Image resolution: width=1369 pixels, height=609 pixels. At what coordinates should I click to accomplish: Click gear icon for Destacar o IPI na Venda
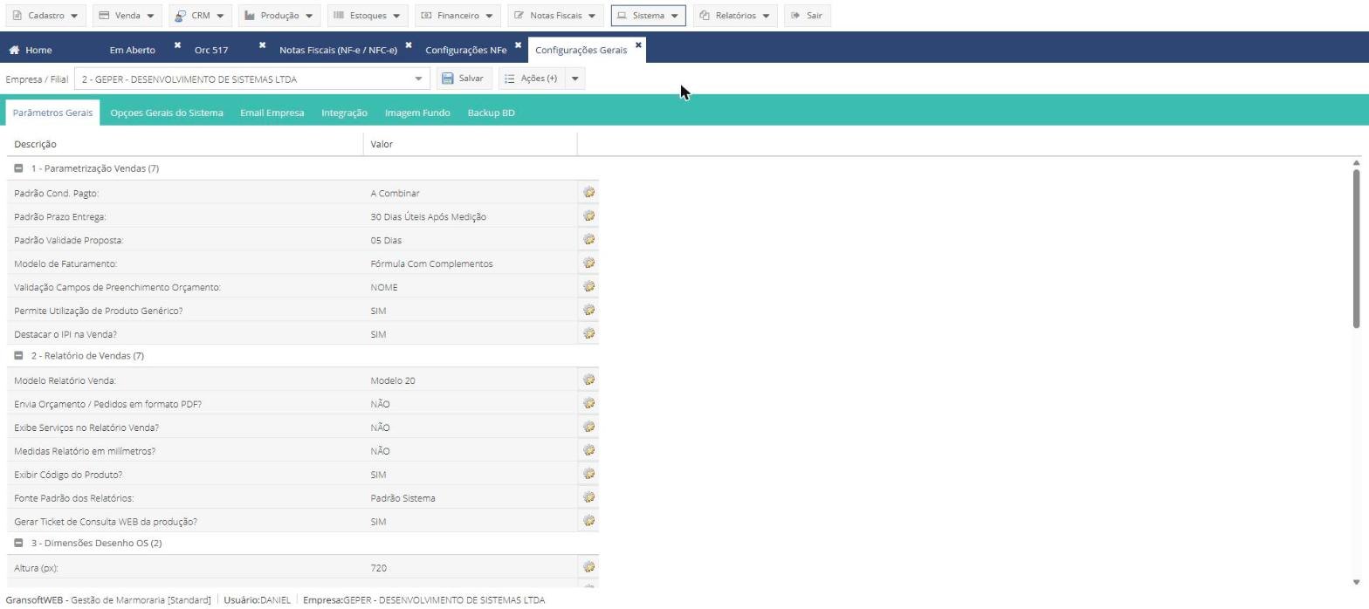tap(588, 333)
